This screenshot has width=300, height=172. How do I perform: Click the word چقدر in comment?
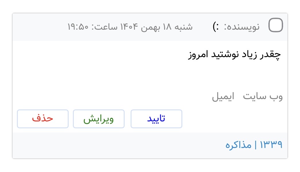271,55
